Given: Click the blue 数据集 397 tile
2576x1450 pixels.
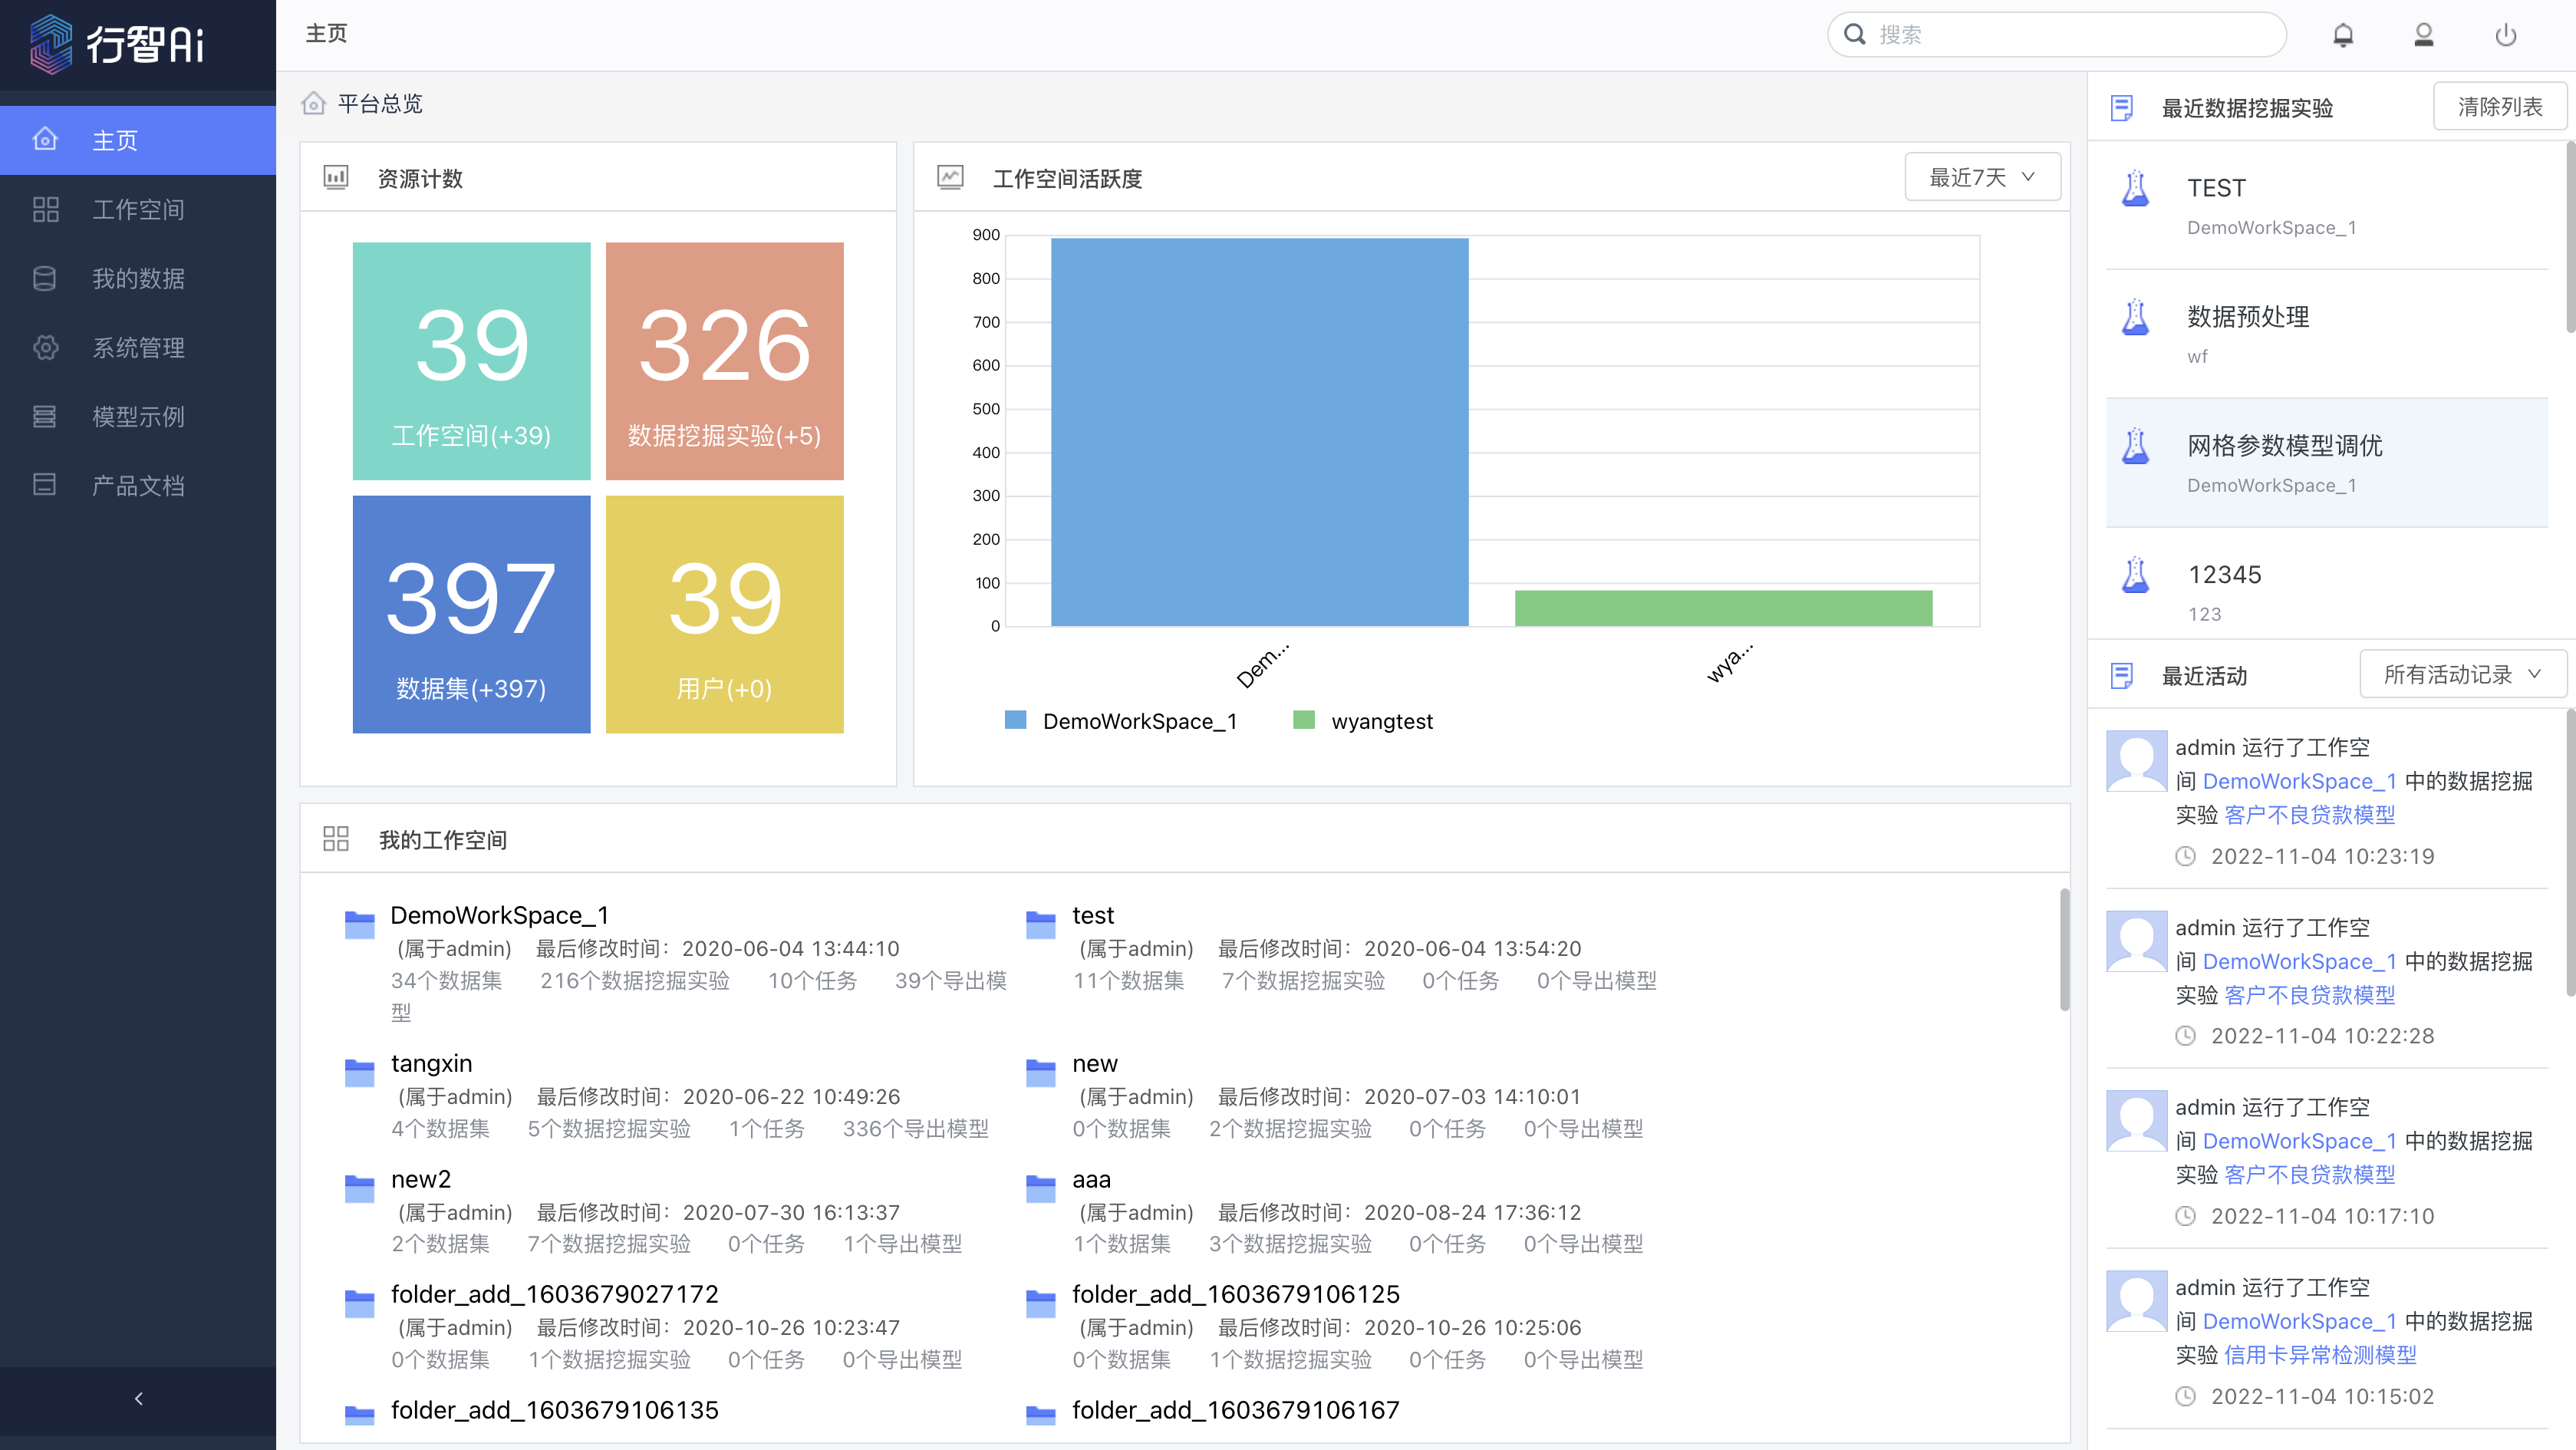Looking at the screenshot, I should [471, 614].
